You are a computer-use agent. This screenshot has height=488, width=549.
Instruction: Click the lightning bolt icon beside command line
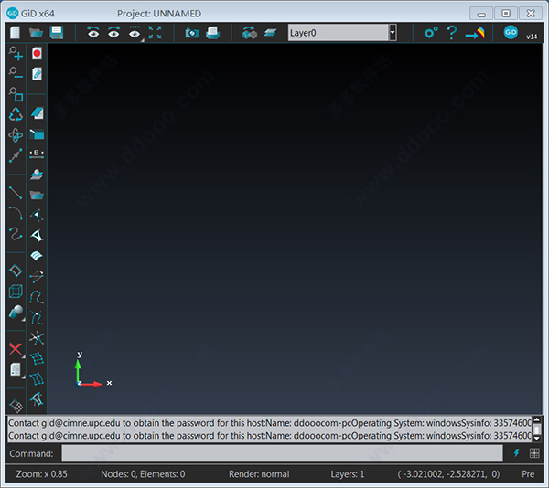[516, 453]
